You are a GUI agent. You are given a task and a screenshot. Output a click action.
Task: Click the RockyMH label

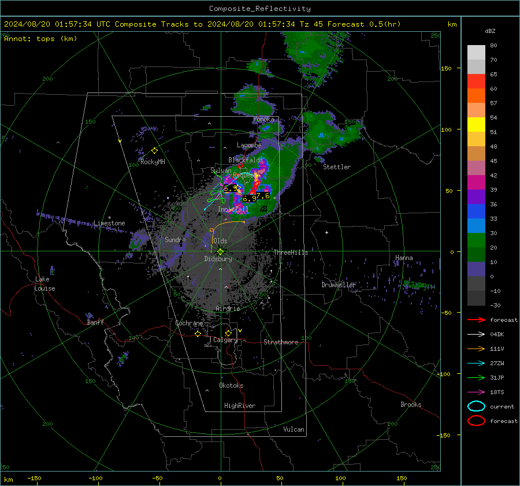click(153, 162)
